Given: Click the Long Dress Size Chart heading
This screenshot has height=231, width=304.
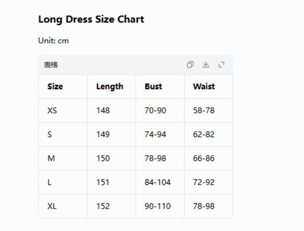Looking at the screenshot, I should 91,19.
